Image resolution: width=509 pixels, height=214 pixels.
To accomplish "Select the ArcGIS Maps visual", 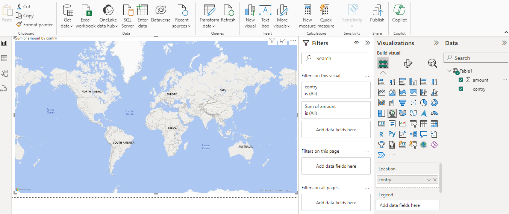I will pos(424,145).
